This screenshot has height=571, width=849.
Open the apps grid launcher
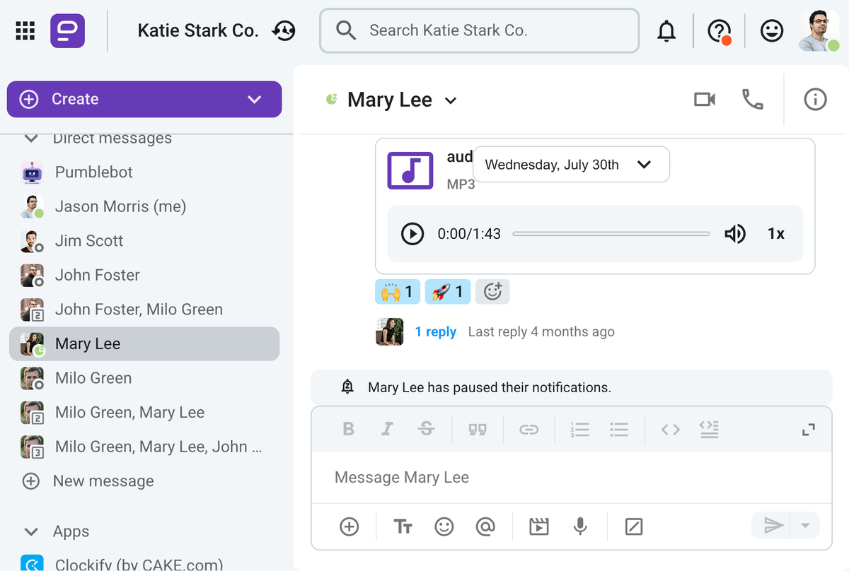(25, 31)
